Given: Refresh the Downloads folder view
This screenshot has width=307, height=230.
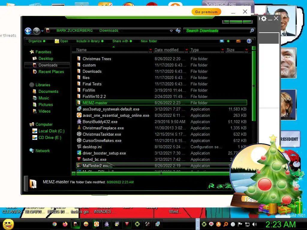Looking at the screenshot, I should pos(178,31).
